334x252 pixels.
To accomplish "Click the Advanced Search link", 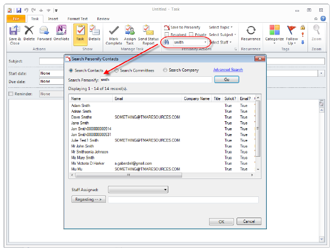I will (228, 70).
